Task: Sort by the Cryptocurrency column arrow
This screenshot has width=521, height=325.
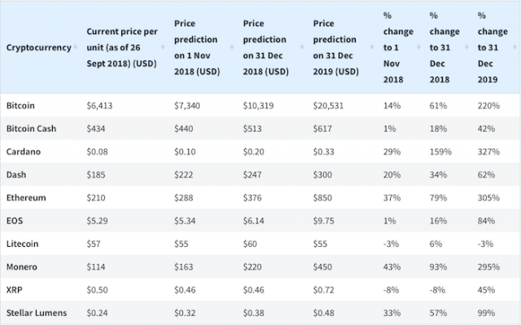Action: click(x=76, y=47)
